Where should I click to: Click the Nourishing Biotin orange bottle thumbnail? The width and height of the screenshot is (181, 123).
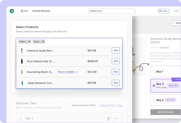point(22,72)
